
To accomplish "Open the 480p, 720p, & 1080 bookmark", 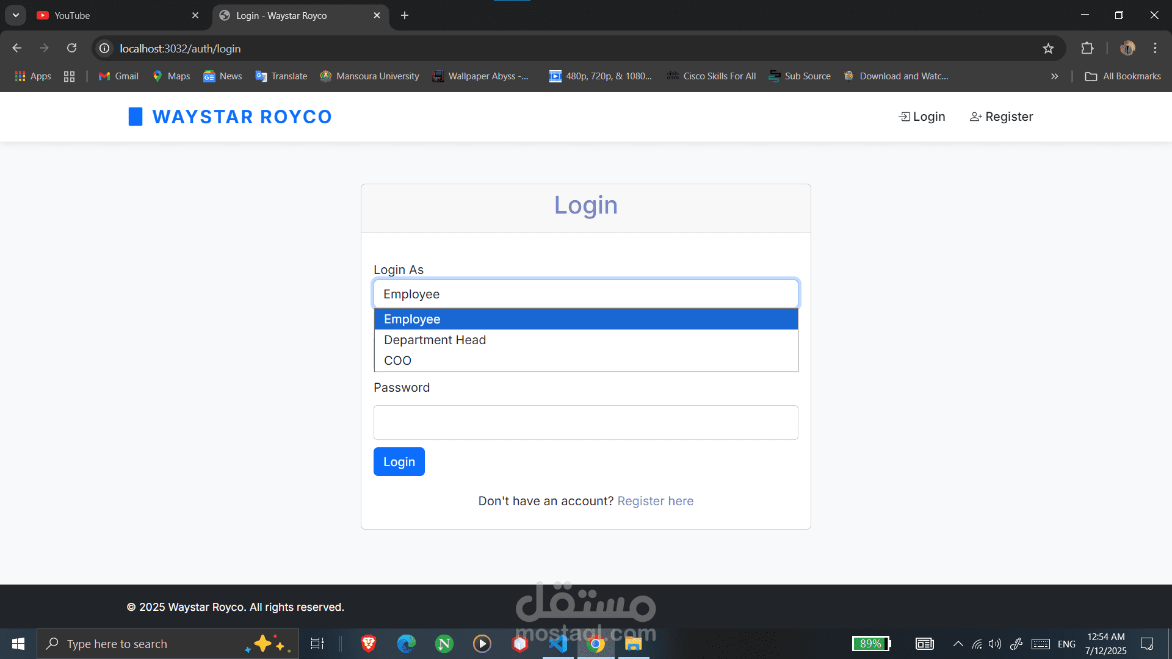I will pos(601,76).
